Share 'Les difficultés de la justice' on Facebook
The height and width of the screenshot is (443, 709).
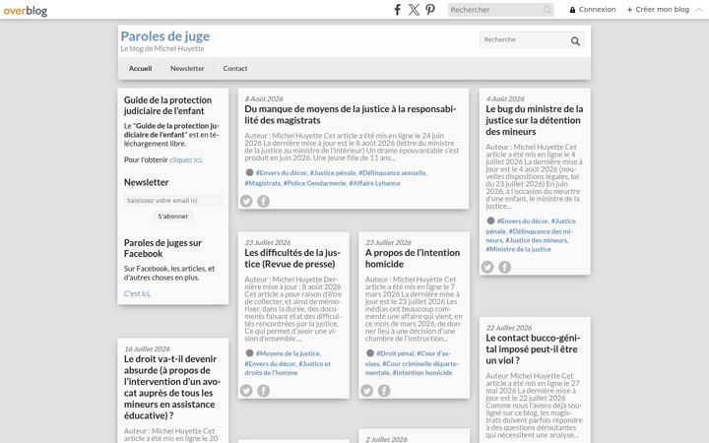[264, 391]
